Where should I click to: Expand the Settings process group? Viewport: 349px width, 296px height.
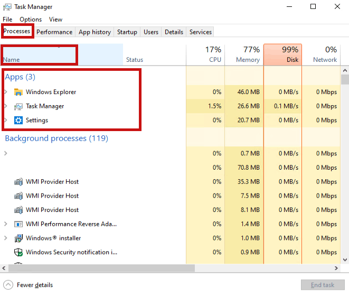click(x=6, y=120)
